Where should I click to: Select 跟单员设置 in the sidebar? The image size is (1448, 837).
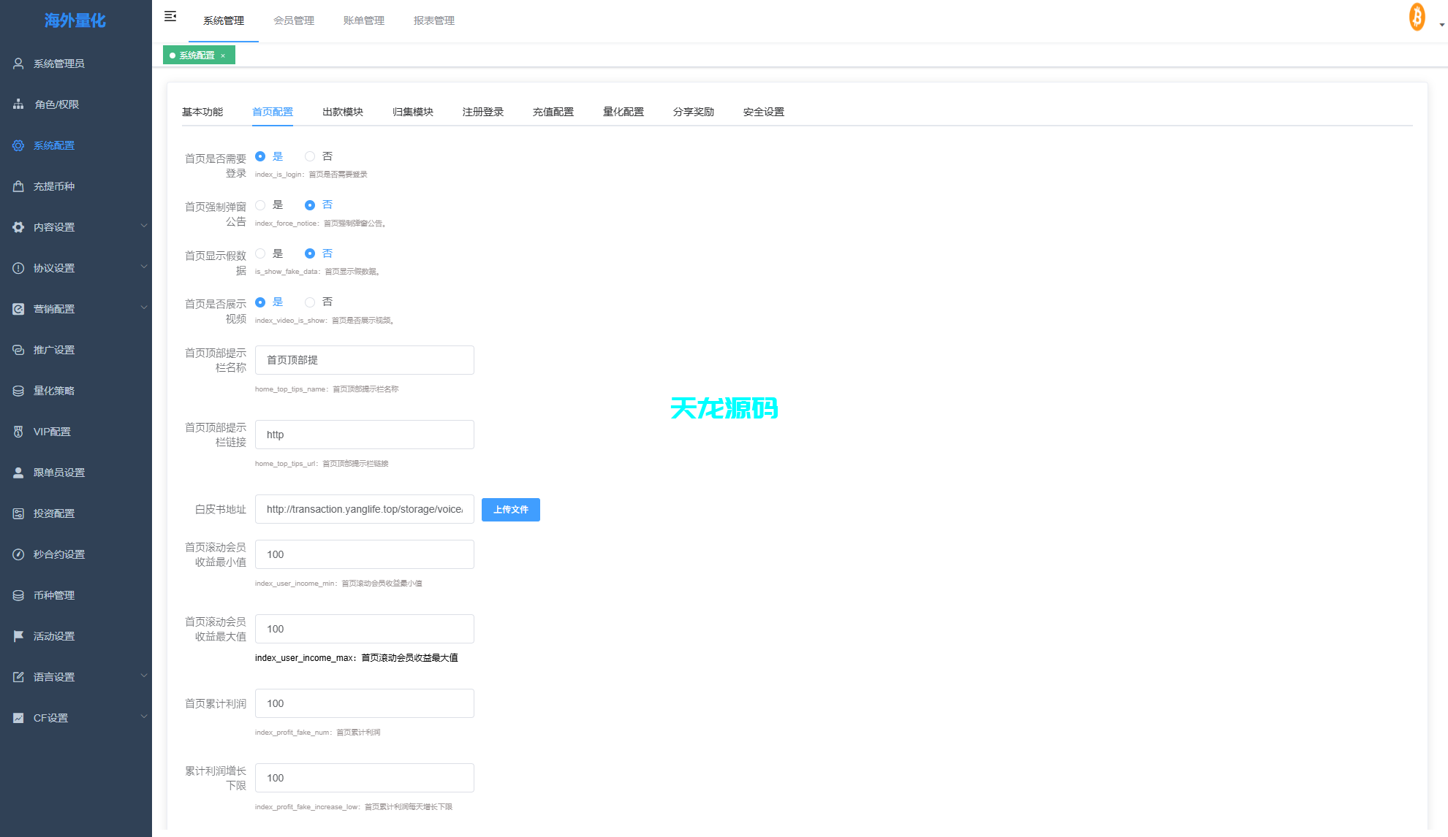click(58, 472)
